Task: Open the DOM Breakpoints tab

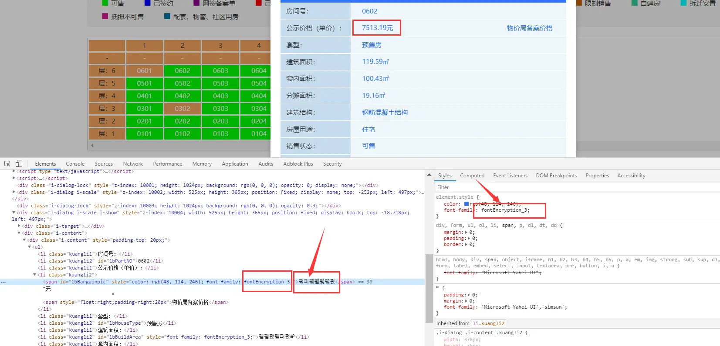Action: pos(556,176)
